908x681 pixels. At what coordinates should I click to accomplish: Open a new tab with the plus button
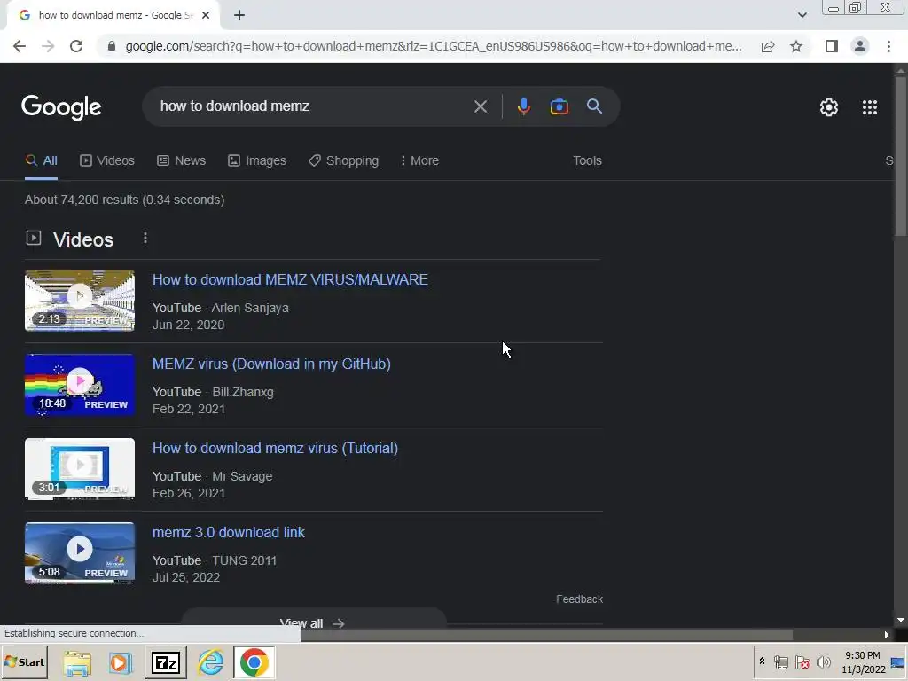click(239, 16)
